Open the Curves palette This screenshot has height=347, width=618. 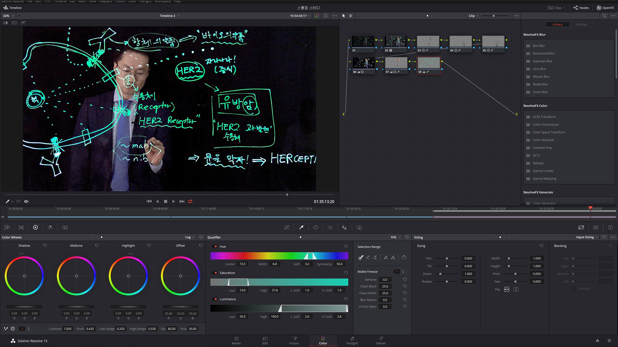click(286, 227)
